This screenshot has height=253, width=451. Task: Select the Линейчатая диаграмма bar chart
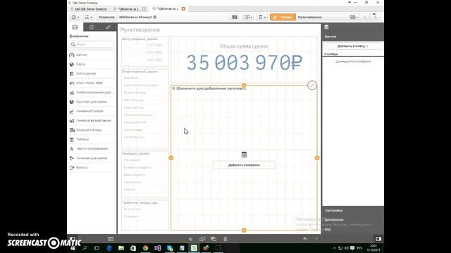(x=92, y=120)
